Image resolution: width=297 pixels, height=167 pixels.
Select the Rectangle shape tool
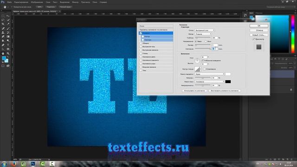point(8,49)
